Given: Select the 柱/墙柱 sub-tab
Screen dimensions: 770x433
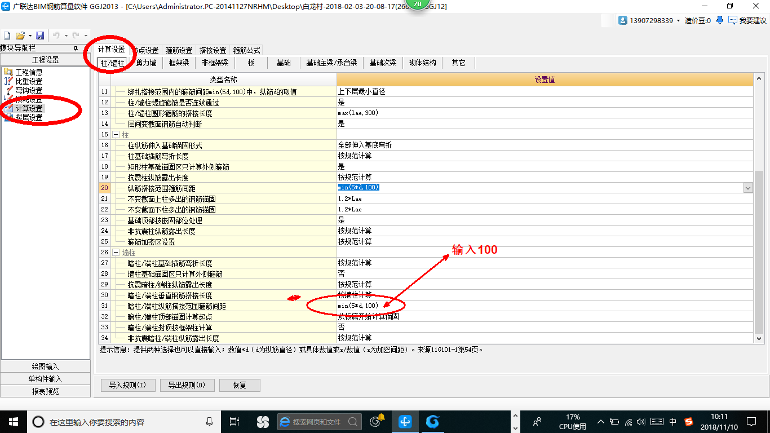Looking at the screenshot, I should point(112,63).
